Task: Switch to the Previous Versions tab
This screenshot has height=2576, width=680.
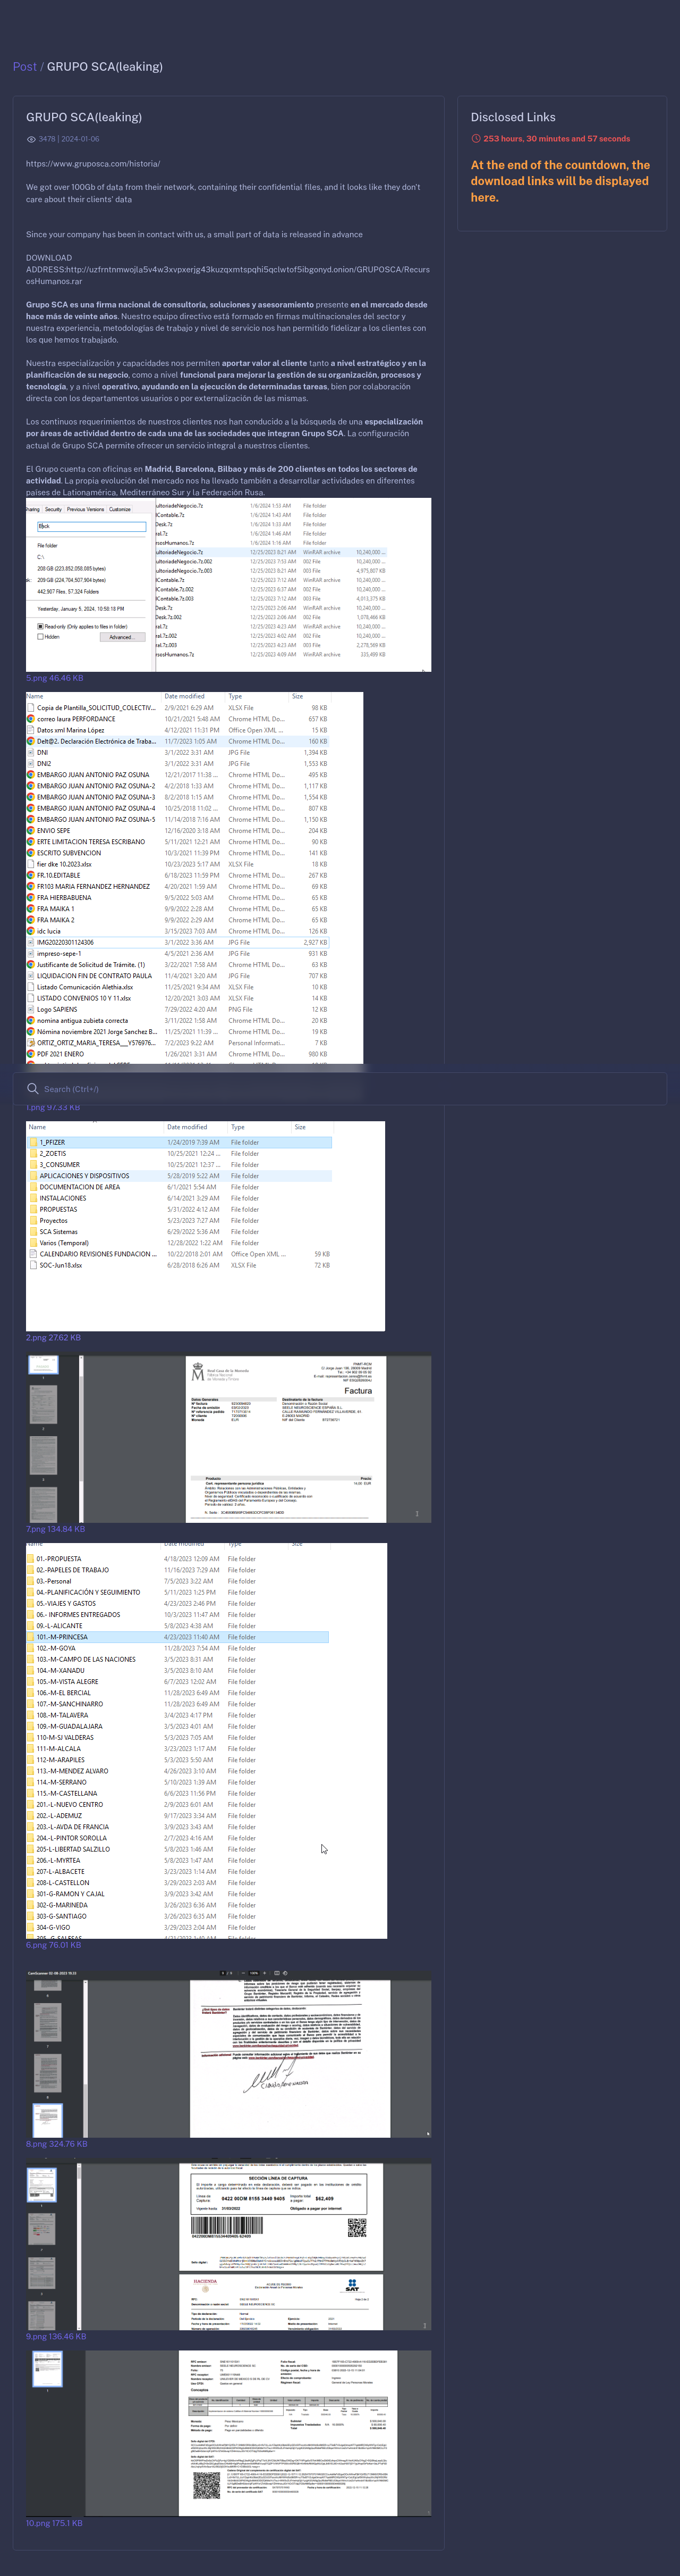Action: click(85, 509)
